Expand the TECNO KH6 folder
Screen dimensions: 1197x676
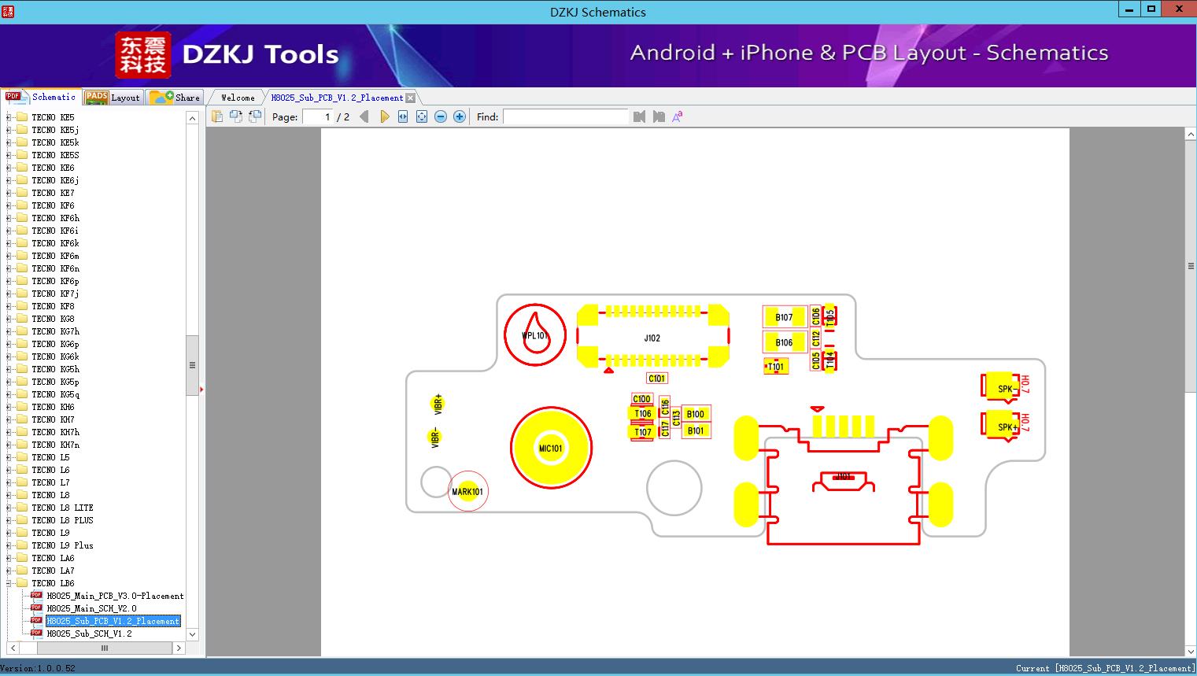tap(9, 407)
